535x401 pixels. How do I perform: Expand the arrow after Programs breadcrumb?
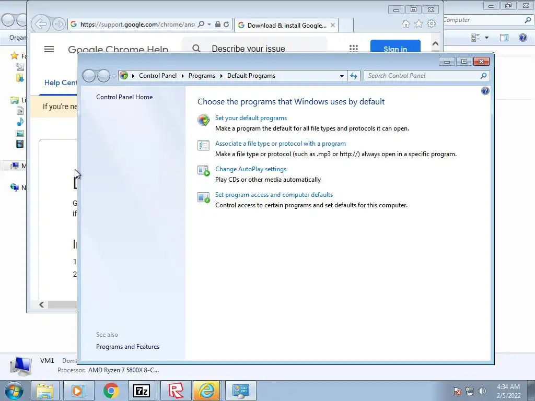221,76
